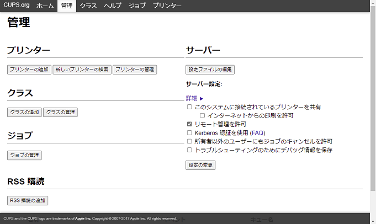
Task: Enable debug information saving for troubleshooting
Action: click(189, 150)
